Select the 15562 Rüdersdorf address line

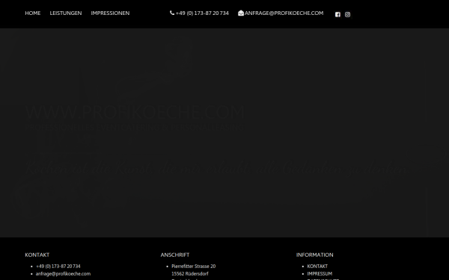coord(190,274)
